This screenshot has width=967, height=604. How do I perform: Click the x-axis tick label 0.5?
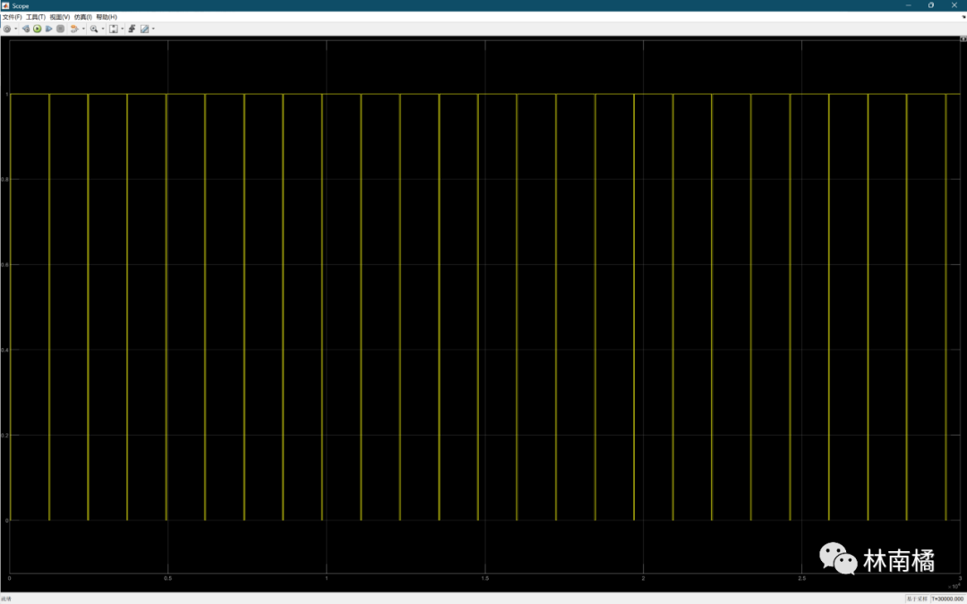[167, 578]
